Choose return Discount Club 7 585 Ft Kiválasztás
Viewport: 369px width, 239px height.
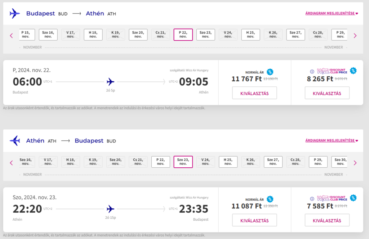tap(327, 220)
